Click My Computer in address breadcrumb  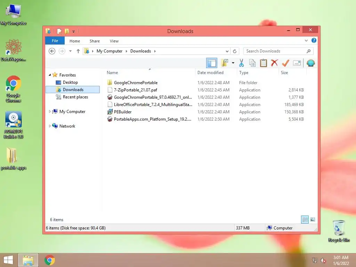(x=110, y=51)
